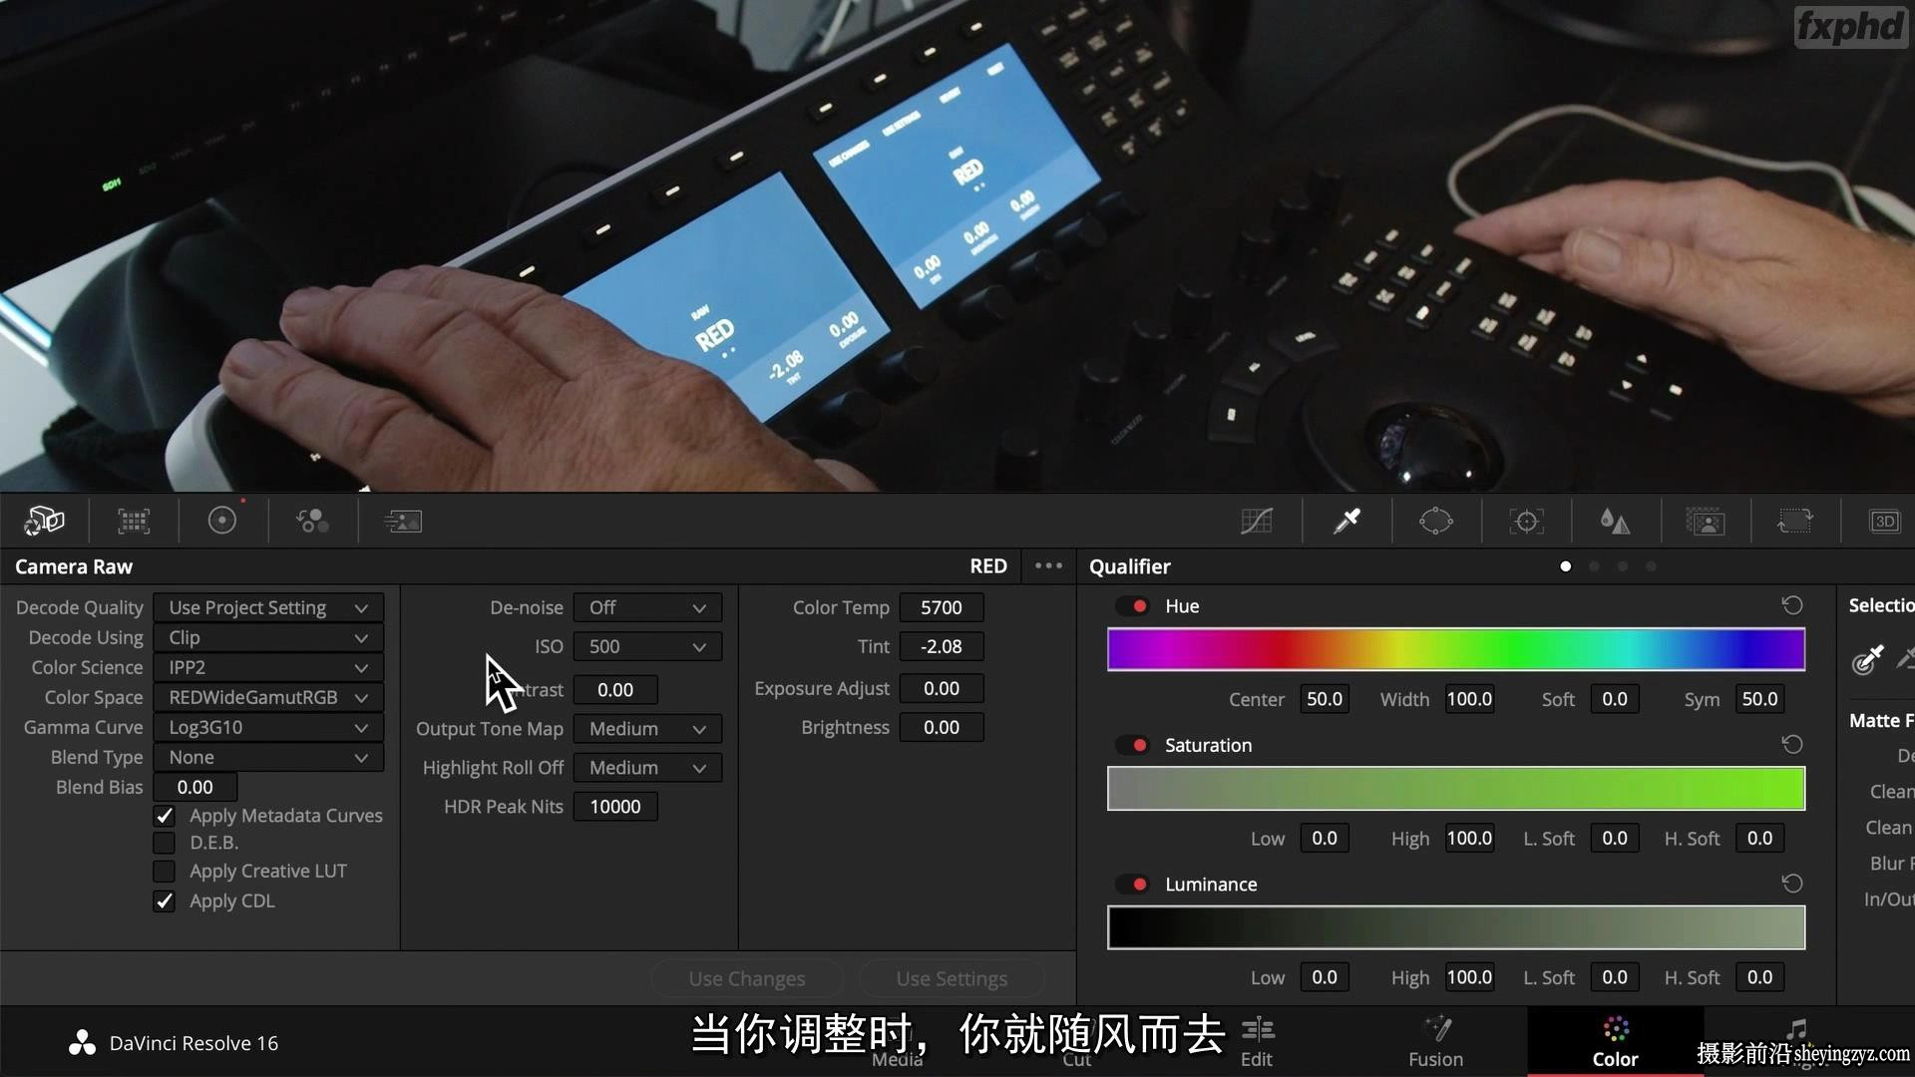This screenshot has height=1077, width=1915.
Task: Click the Hue spectrum bar
Action: tap(1456, 649)
